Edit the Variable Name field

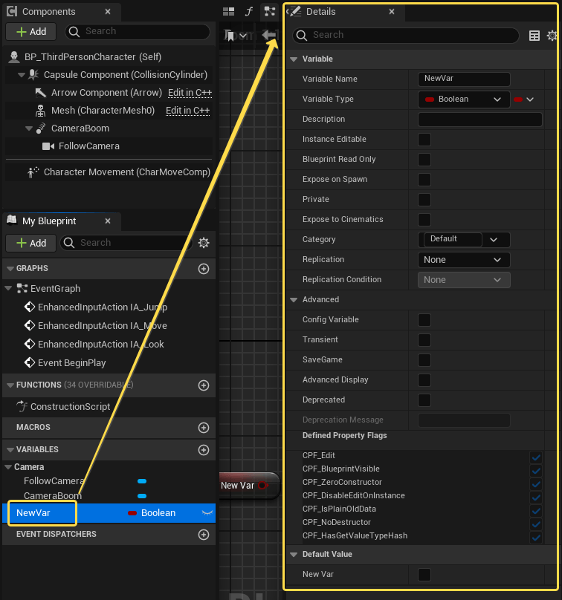(x=464, y=79)
